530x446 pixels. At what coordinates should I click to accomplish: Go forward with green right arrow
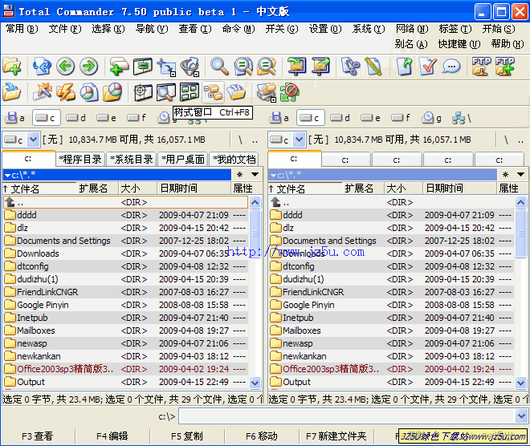tap(89, 66)
